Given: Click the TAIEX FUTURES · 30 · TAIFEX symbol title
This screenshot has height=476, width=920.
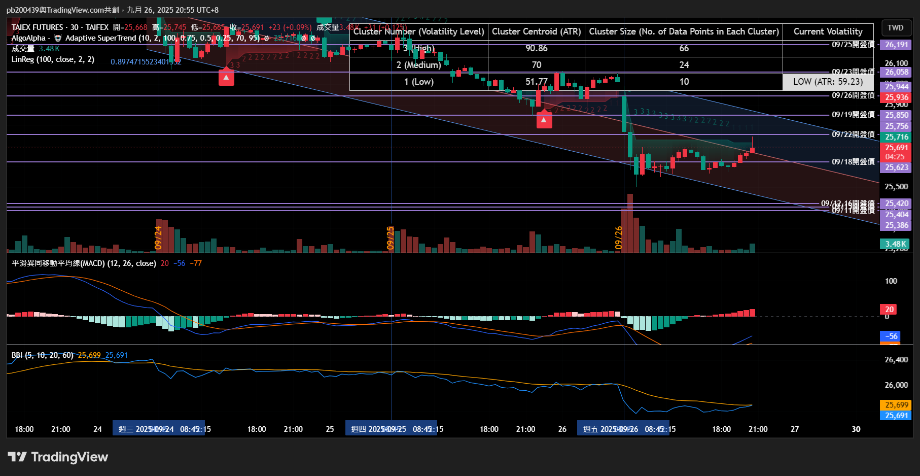Looking at the screenshot, I should (x=60, y=27).
